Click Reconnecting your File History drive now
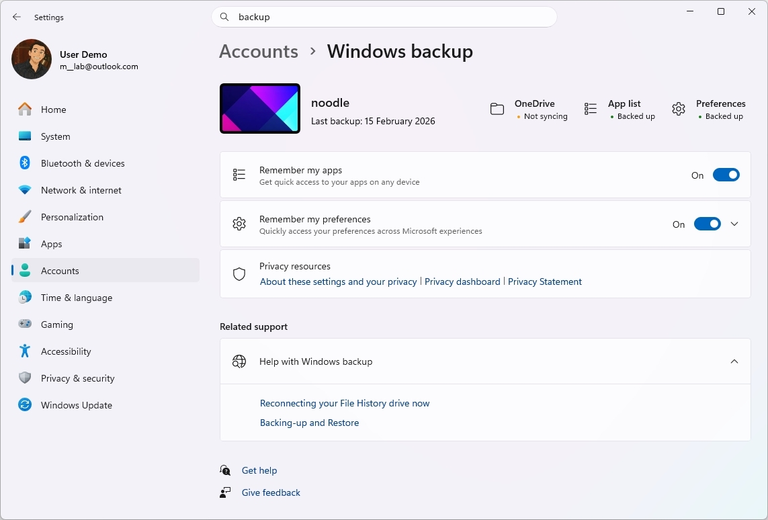 click(345, 403)
